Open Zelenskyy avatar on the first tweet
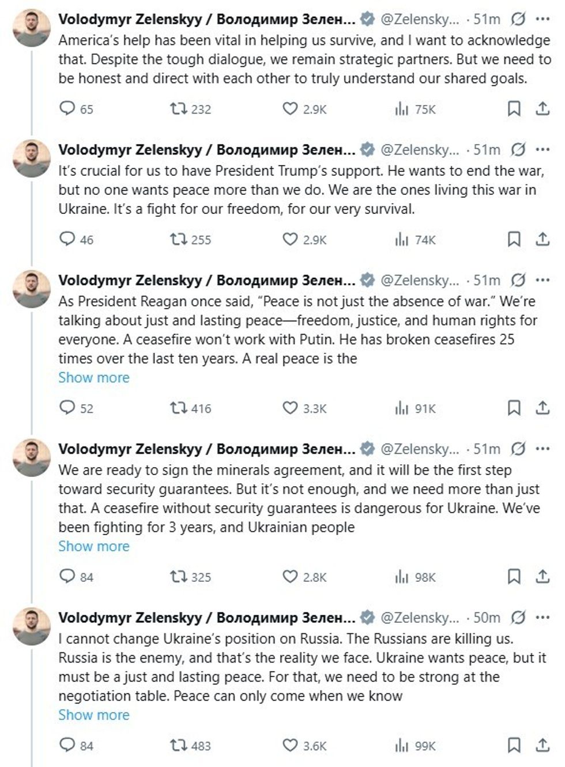The width and height of the screenshot is (565, 767). coord(32,28)
